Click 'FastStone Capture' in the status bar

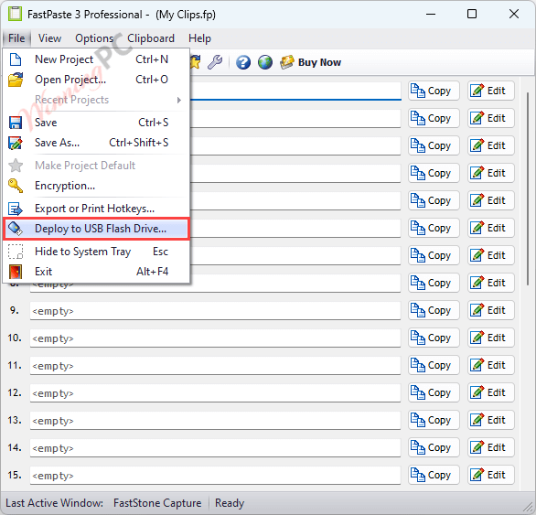click(x=157, y=503)
